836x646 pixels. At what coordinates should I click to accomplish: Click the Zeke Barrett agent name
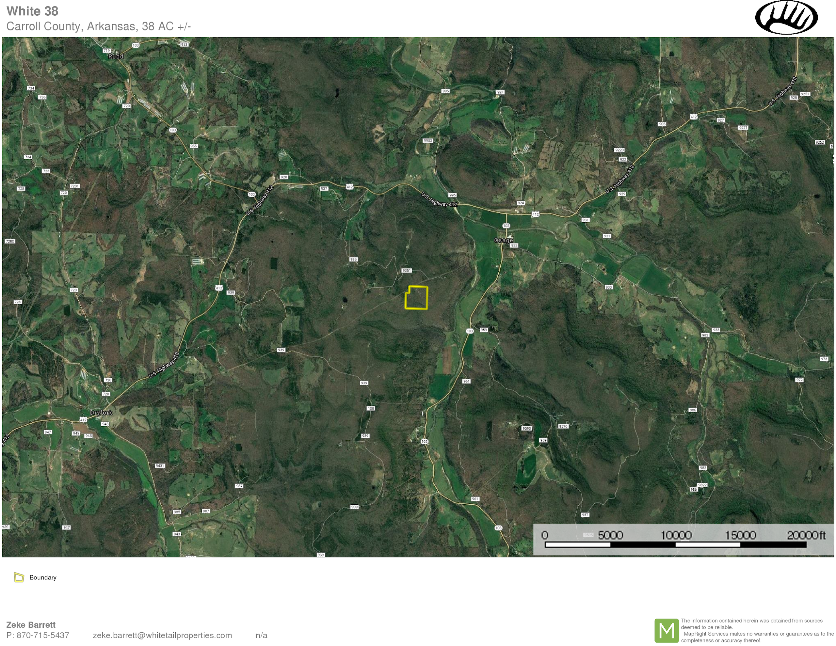31,624
